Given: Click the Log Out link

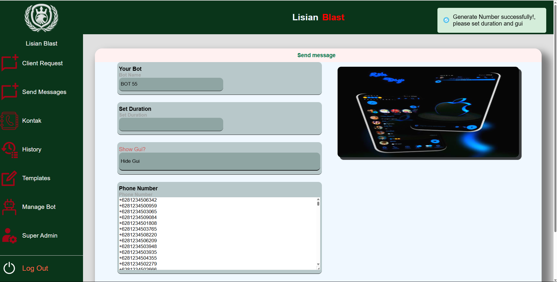Looking at the screenshot, I should coord(35,268).
